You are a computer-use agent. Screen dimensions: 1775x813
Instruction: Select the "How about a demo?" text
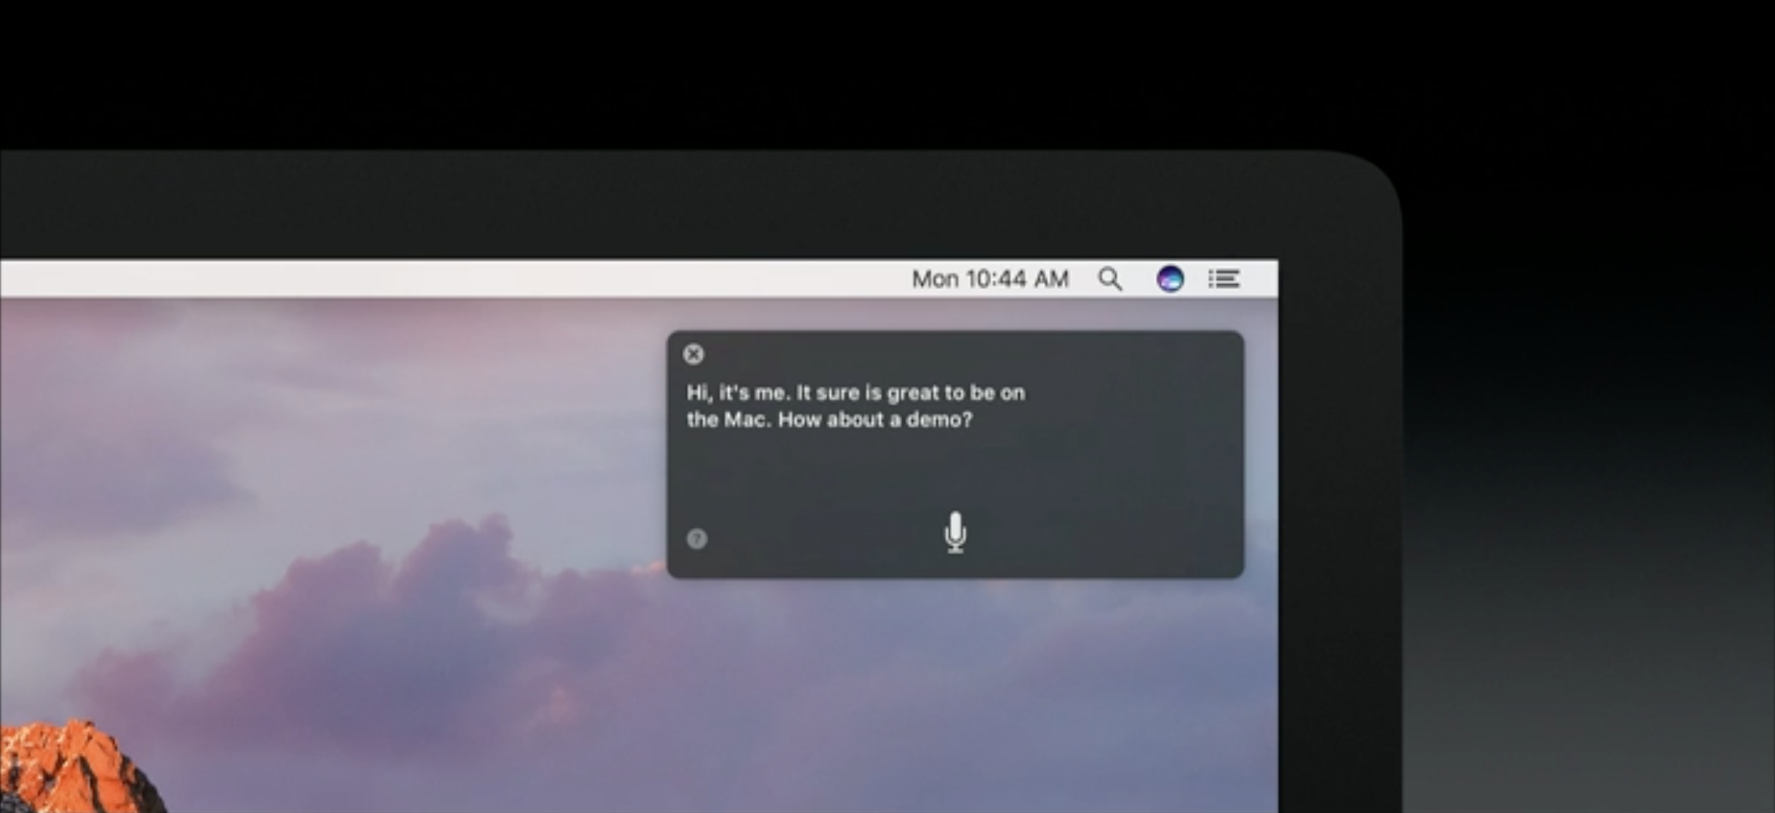click(875, 420)
